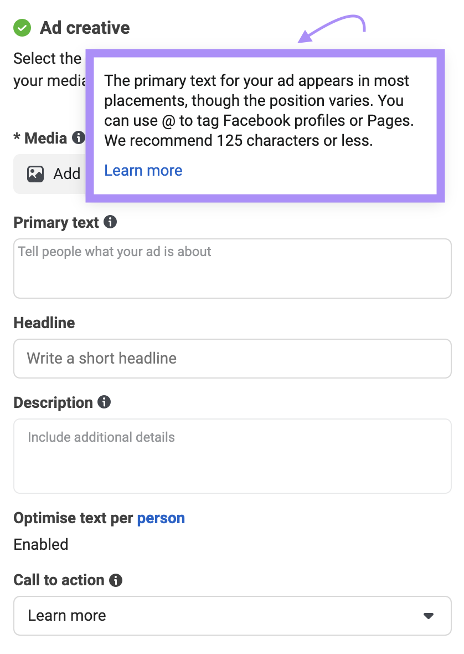Click the Primary text info icon

point(110,222)
